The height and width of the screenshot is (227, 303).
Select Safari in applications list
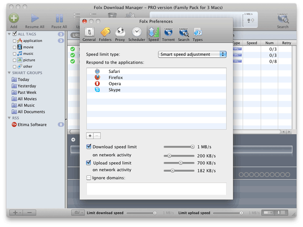click(x=156, y=71)
